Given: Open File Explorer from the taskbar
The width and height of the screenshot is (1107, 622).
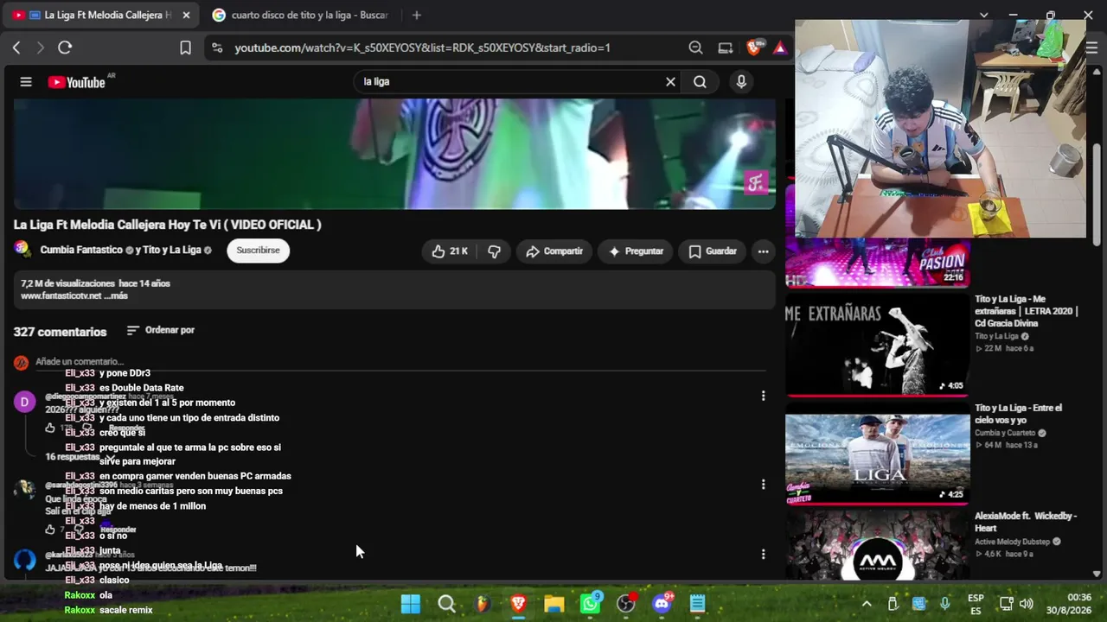Looking at the screenshot, I should click(553, 604).
